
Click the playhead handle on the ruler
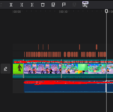tap(106, 11)
